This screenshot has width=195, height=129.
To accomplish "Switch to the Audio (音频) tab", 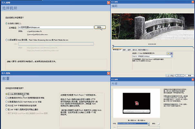I will [x=129, y=50].
